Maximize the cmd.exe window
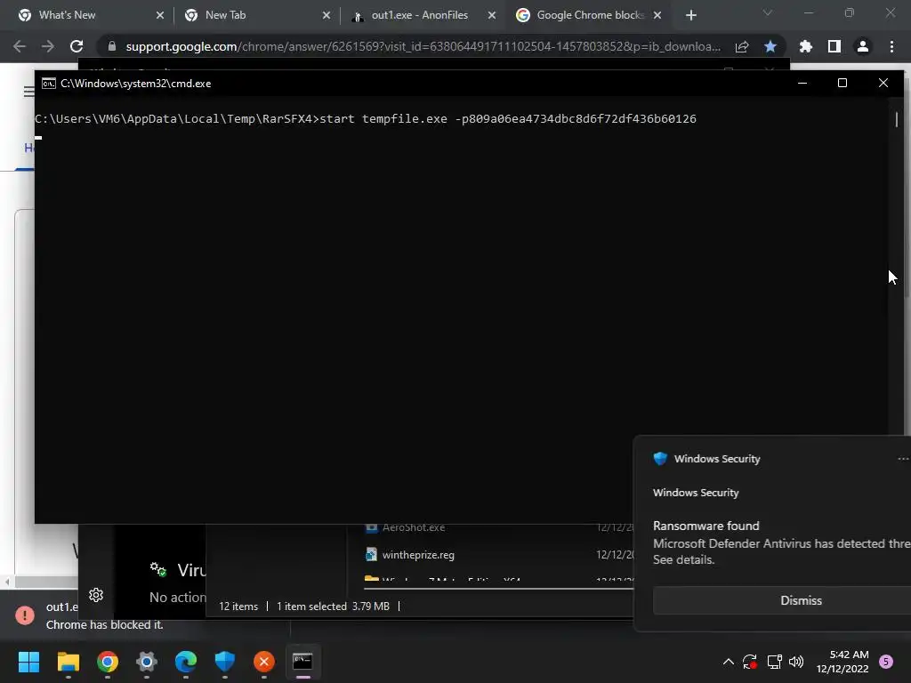911x683 pixels. 842,83
